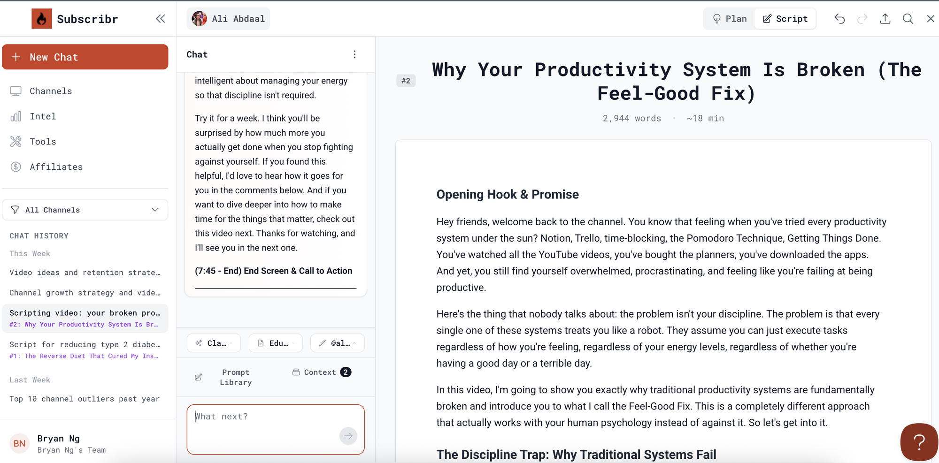Open the help question mark button
This screenshot has width=939, height=463.
pos(919,442)
